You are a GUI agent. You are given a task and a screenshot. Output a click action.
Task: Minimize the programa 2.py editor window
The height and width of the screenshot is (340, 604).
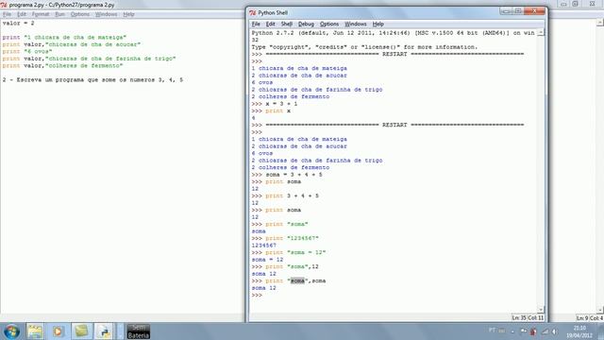[x=563, y=4]
